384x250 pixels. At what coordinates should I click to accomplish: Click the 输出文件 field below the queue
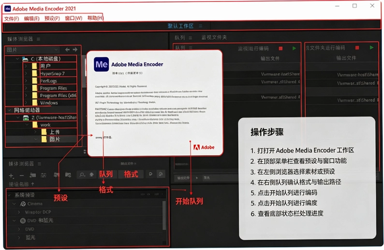[x=183, y=178]
